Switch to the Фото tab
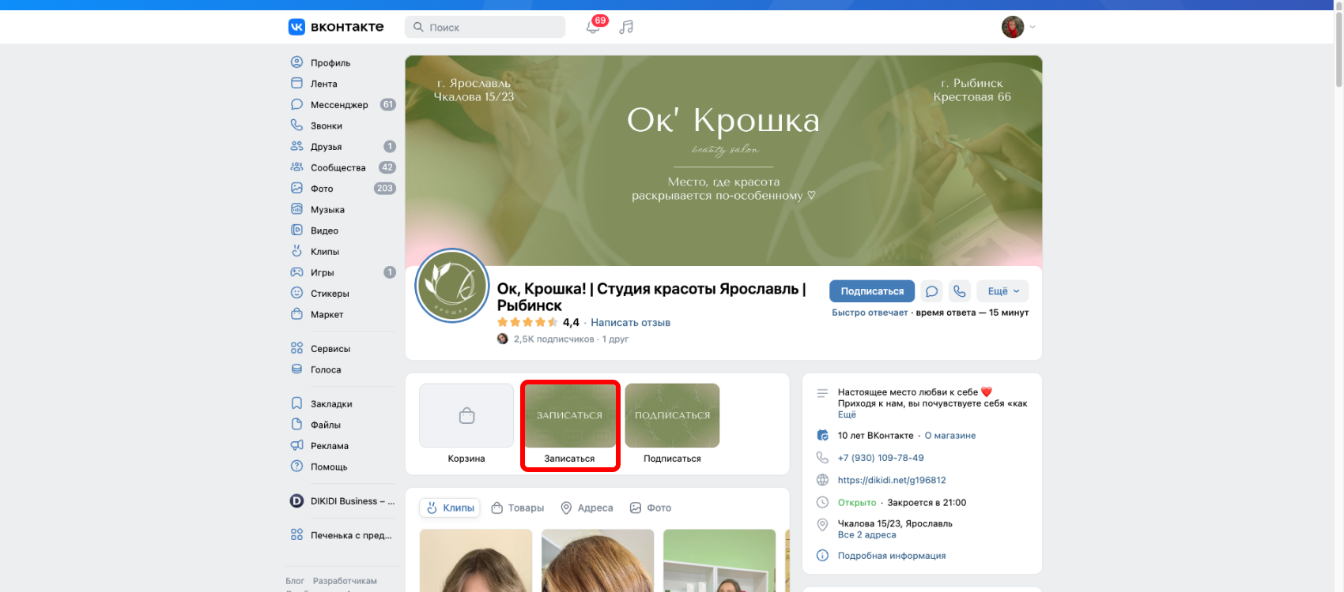 coord(650,508)
